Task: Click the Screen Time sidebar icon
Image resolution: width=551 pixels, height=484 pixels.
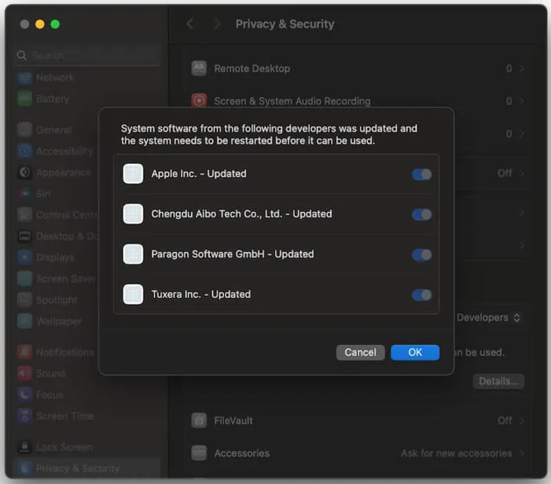Action: point(25,416)
